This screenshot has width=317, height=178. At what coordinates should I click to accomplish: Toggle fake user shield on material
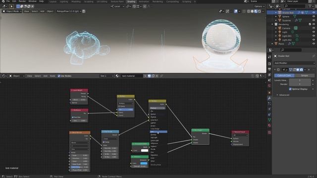tap(149, 76)
